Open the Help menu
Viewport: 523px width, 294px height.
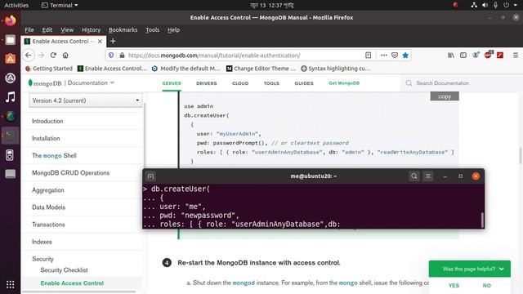click(x=173, y=29)
